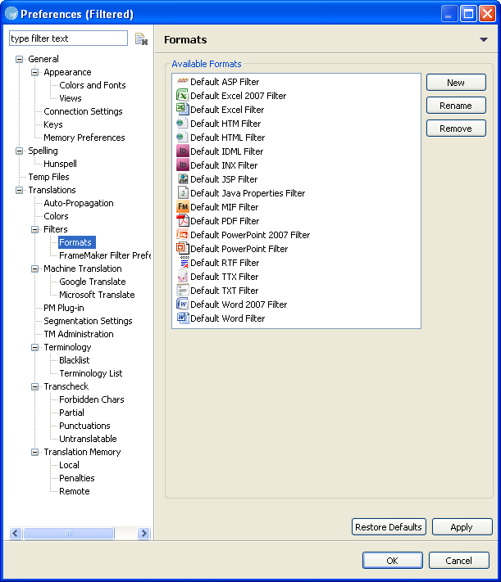This screenshot has height=582, width=501.
Task: Open the Formats page menu arrow
Action: coord(483,40)
